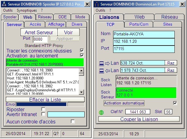Click the Envoi progress bar
This screenshot has width=187, height=139.
click(x=41, y=104)
